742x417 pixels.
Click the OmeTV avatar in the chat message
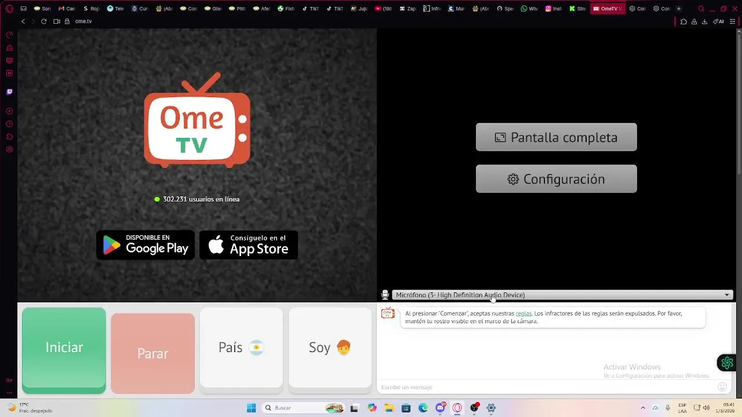(x=388, y=313)
